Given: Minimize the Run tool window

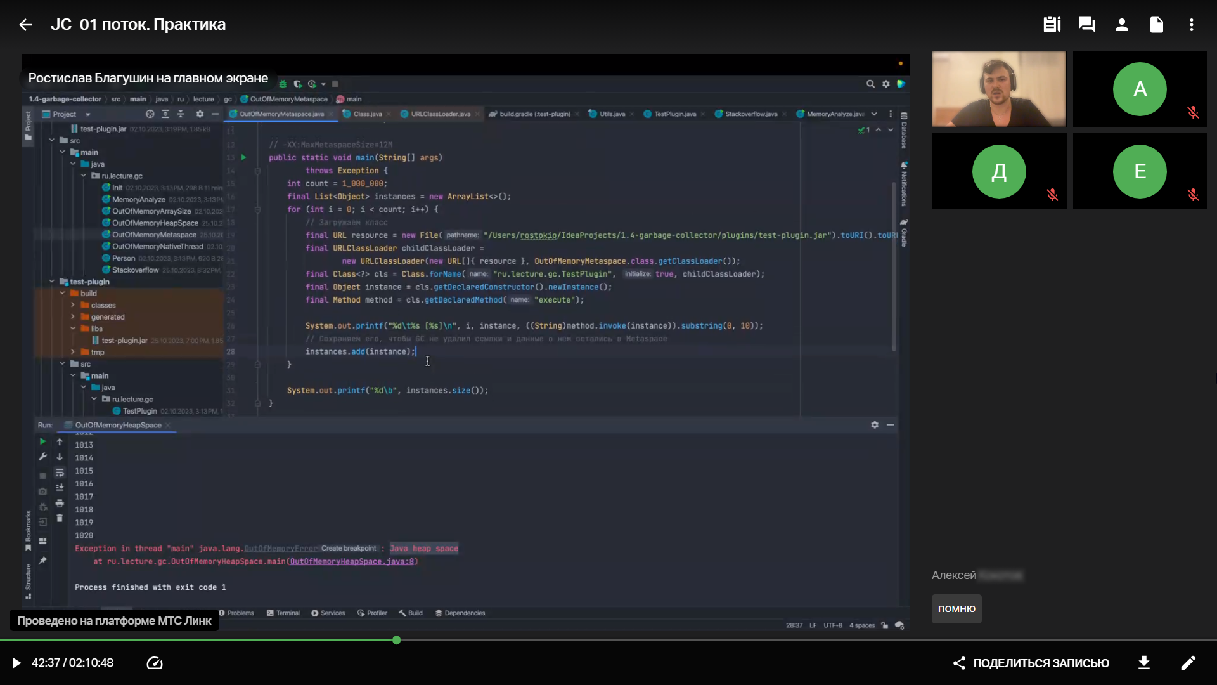Looking at the screenshot, I should [891, 425].
